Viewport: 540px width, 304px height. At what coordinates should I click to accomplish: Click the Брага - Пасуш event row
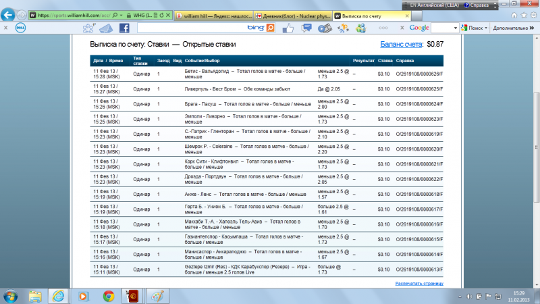coord(267,104)
